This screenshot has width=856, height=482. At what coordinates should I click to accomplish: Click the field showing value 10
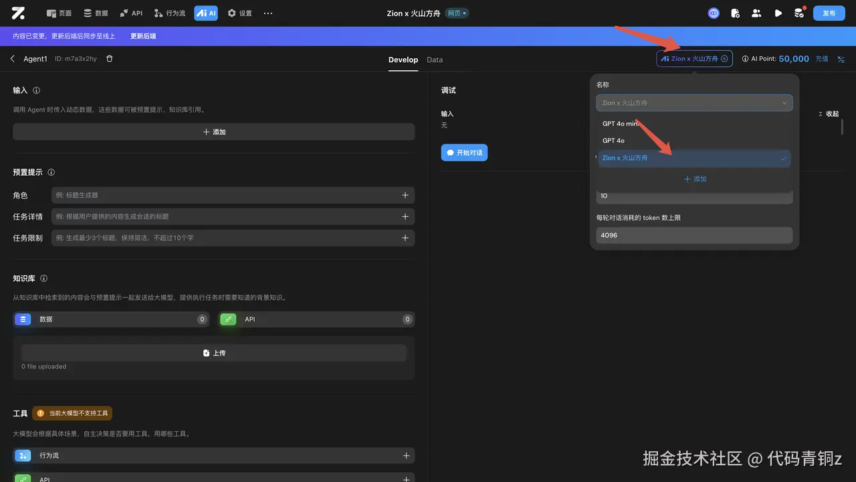coord(694,197)
